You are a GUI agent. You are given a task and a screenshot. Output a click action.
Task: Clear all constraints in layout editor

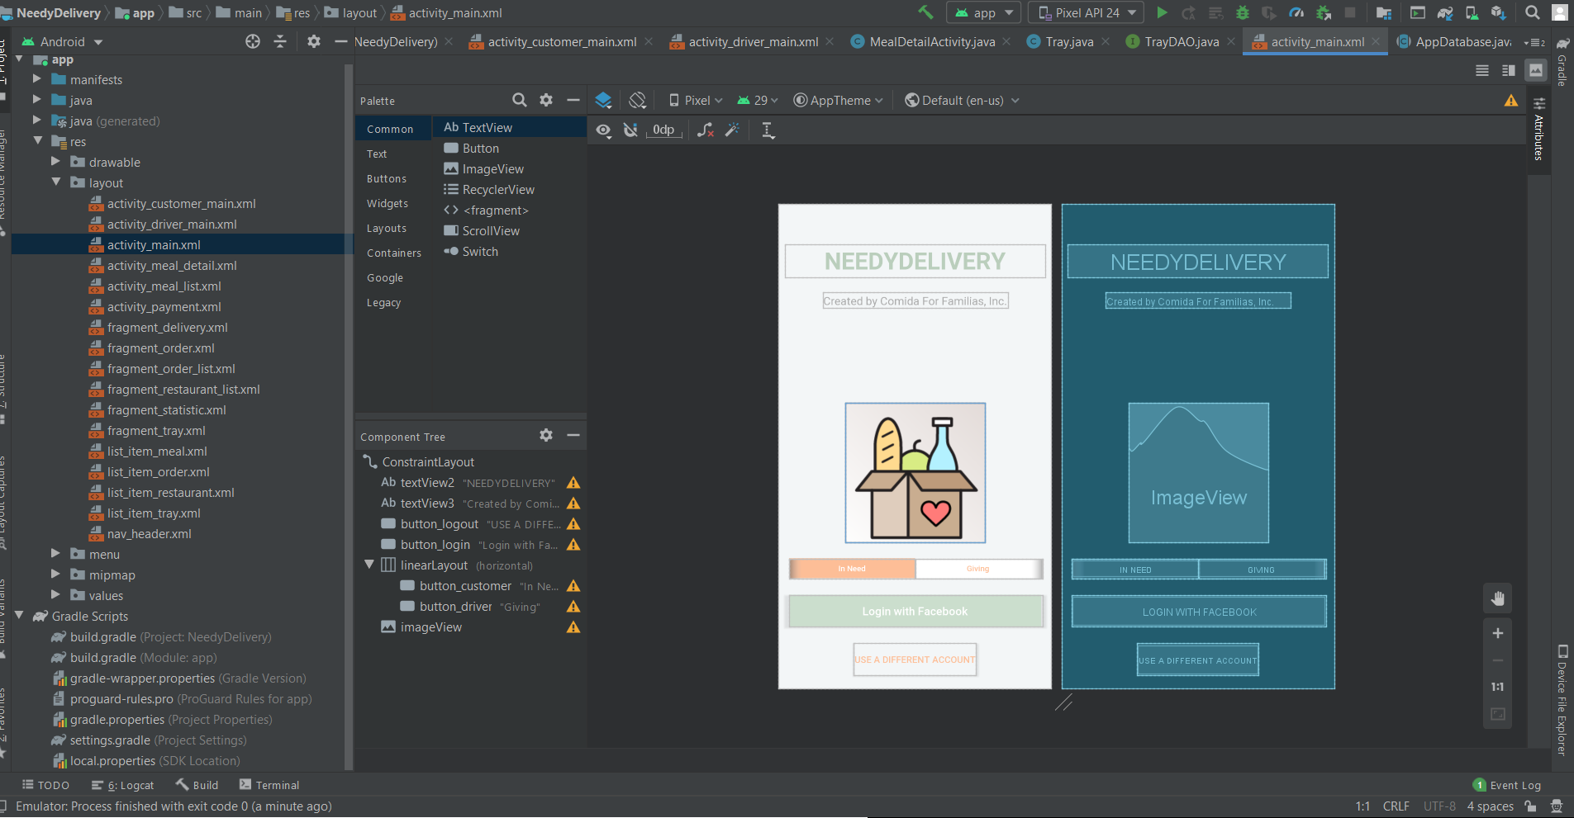(705, 130)
